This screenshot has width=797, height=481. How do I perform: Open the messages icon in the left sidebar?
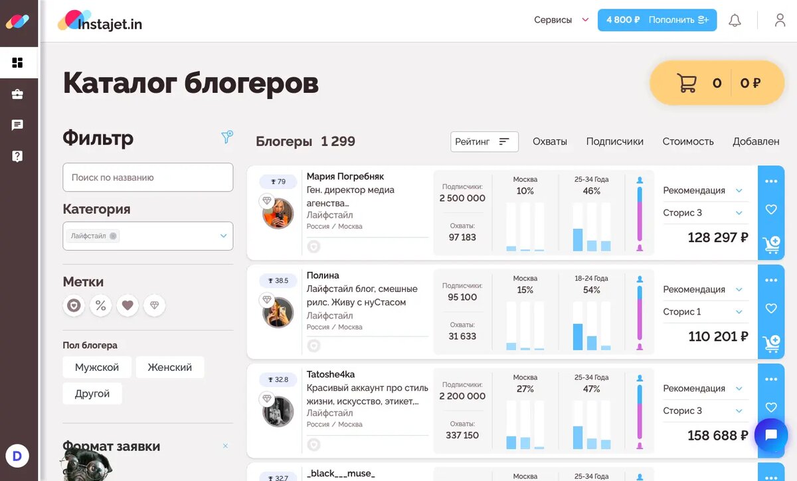coord(18,125)
